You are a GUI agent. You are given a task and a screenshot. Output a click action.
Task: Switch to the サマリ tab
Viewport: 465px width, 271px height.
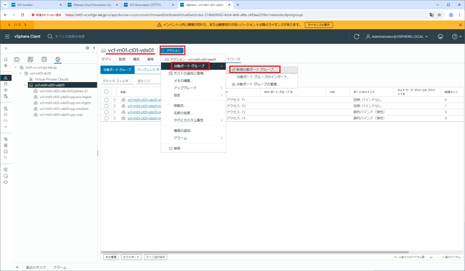pyautogui.click(x=106, y=59)
